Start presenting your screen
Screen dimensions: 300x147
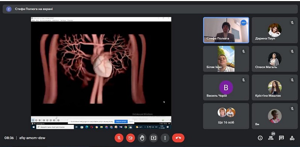pyautogui.click(x=153, y=138)
